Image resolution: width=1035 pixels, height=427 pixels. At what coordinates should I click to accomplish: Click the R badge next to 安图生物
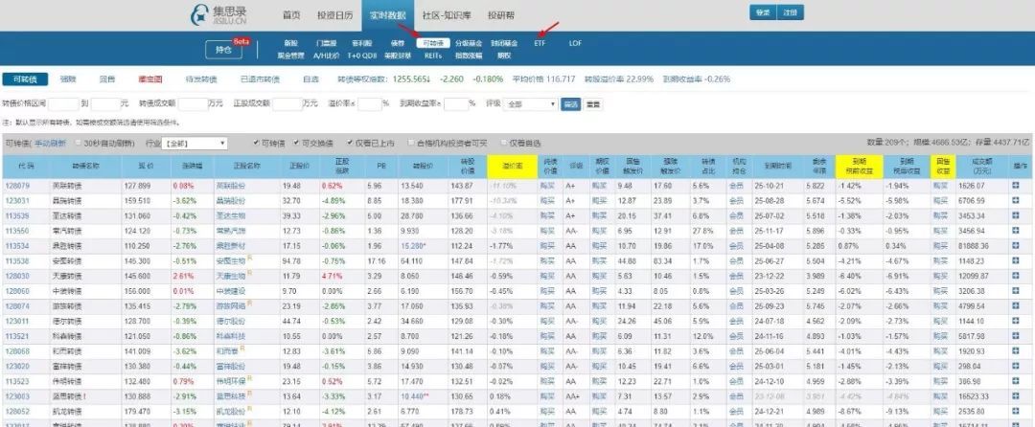(x=249, y=258)
